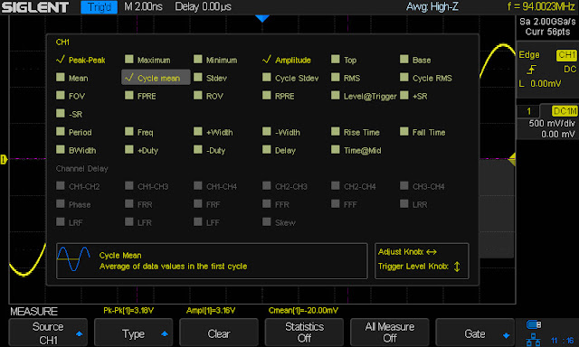Viewport: 579px width, 347px height.
Task: Open the Type measurement menu
Action: [x=133, y=333]
